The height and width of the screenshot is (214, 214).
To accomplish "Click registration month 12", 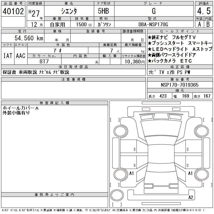I will click(x=34, y=24).
